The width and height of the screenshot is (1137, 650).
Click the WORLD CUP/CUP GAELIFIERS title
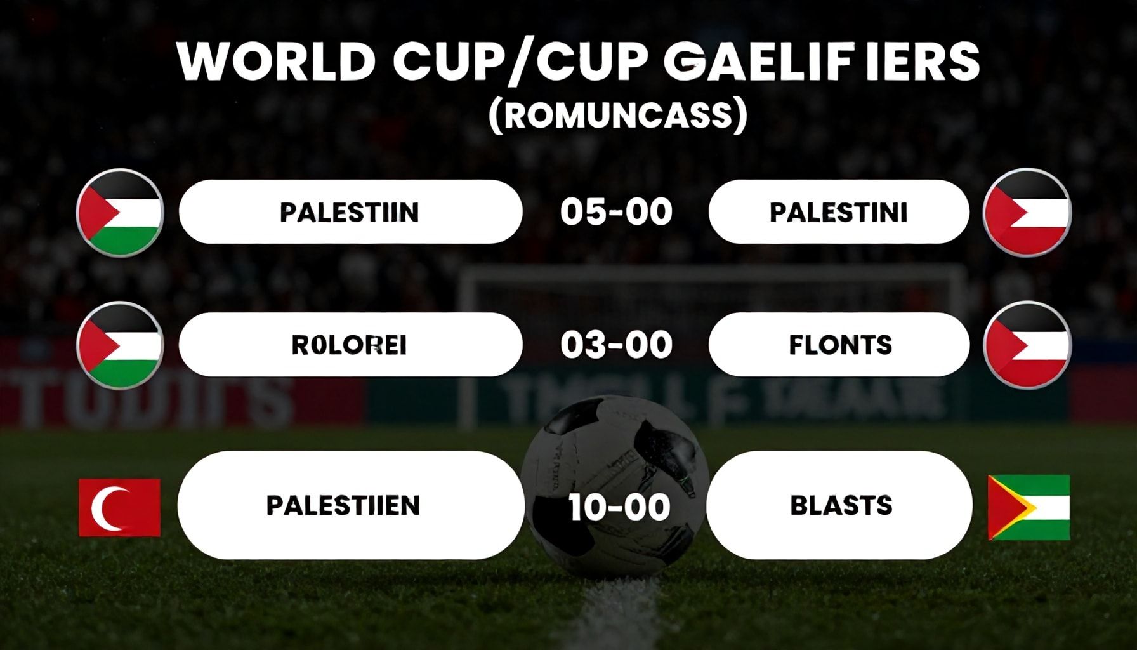point(579,62)
